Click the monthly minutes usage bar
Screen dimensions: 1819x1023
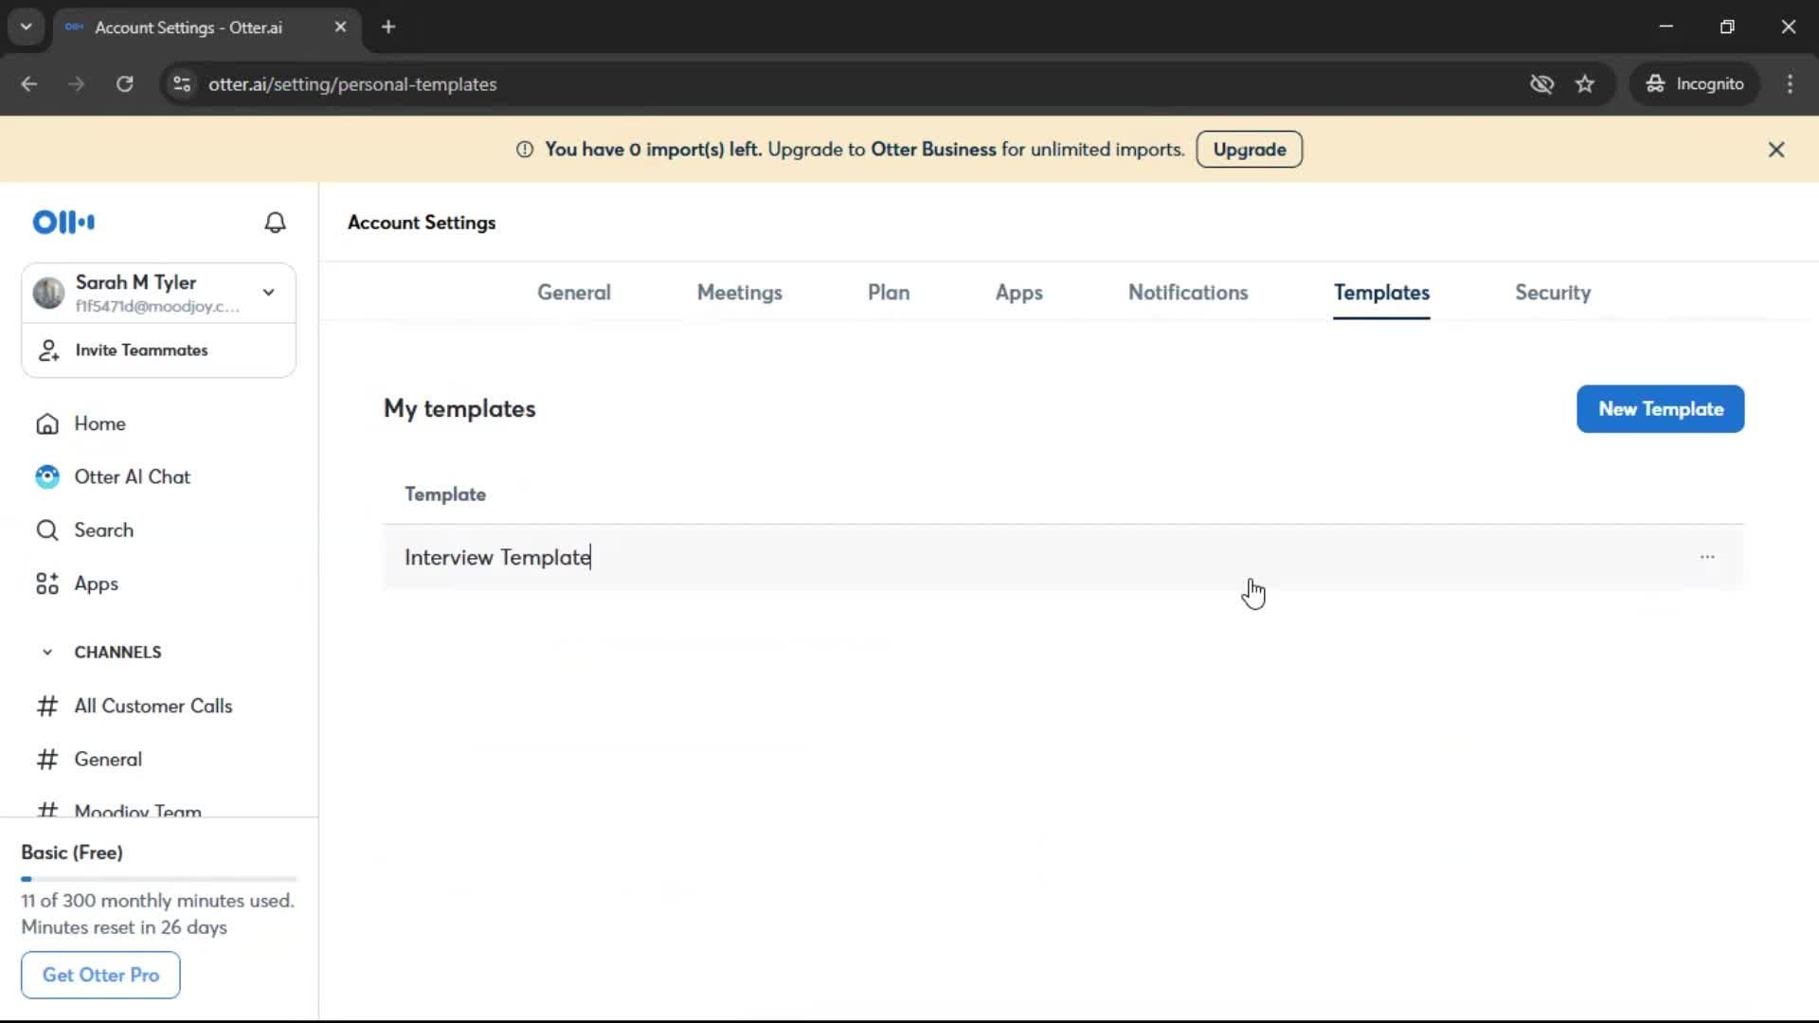[158, 879]
